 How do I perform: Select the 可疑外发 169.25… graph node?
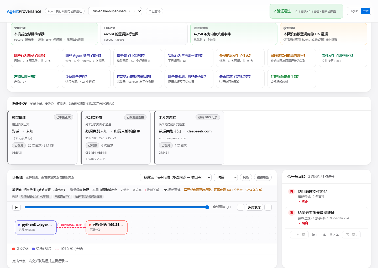tap(107, 227)
